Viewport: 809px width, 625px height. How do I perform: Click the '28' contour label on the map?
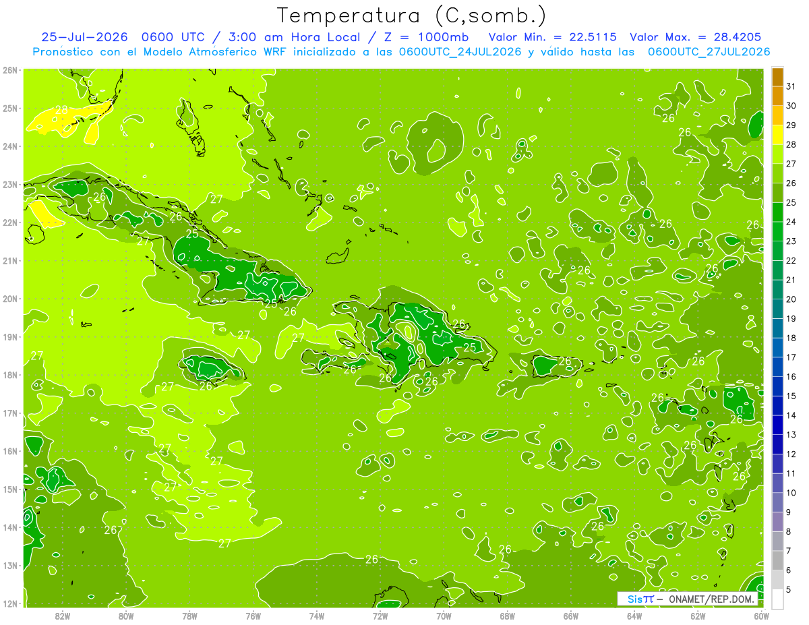(x=61, y=110)
